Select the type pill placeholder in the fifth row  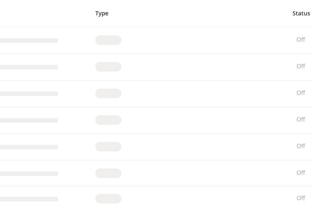[x=108, y=147]
